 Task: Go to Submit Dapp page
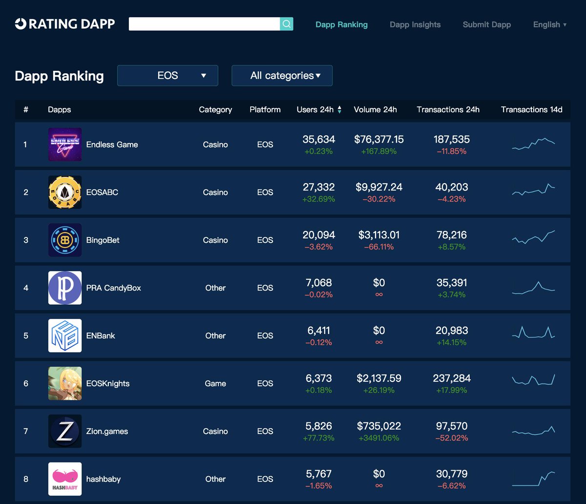tap(487, 24)
